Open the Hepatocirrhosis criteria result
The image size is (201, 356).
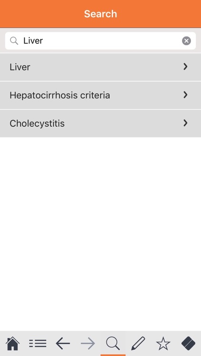(x=60, y=95)
